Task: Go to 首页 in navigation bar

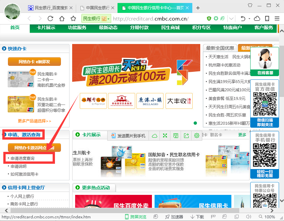Action: (x=15, y=27)
